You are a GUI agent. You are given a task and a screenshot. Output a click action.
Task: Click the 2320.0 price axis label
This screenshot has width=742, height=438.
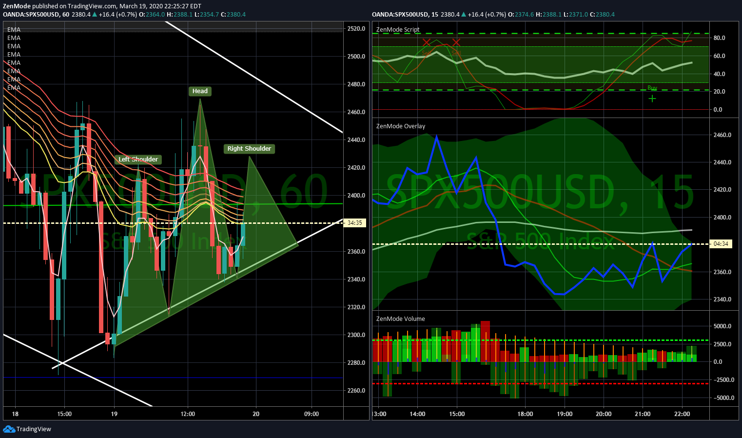(356, 307)
